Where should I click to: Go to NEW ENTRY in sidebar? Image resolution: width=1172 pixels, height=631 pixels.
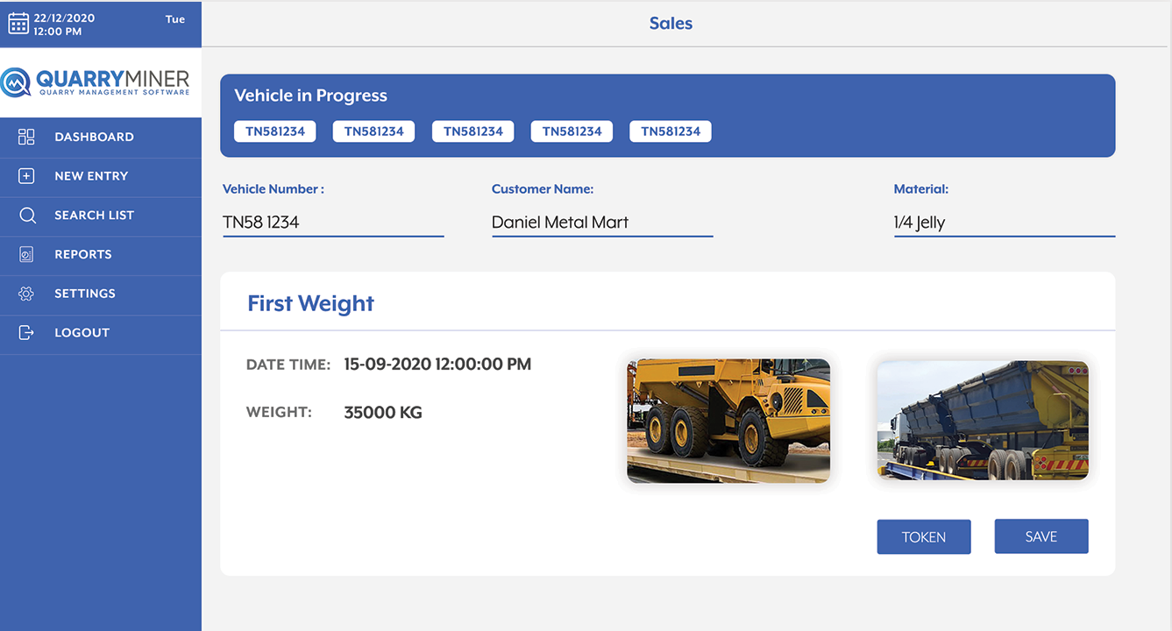[x=101, y=176]
